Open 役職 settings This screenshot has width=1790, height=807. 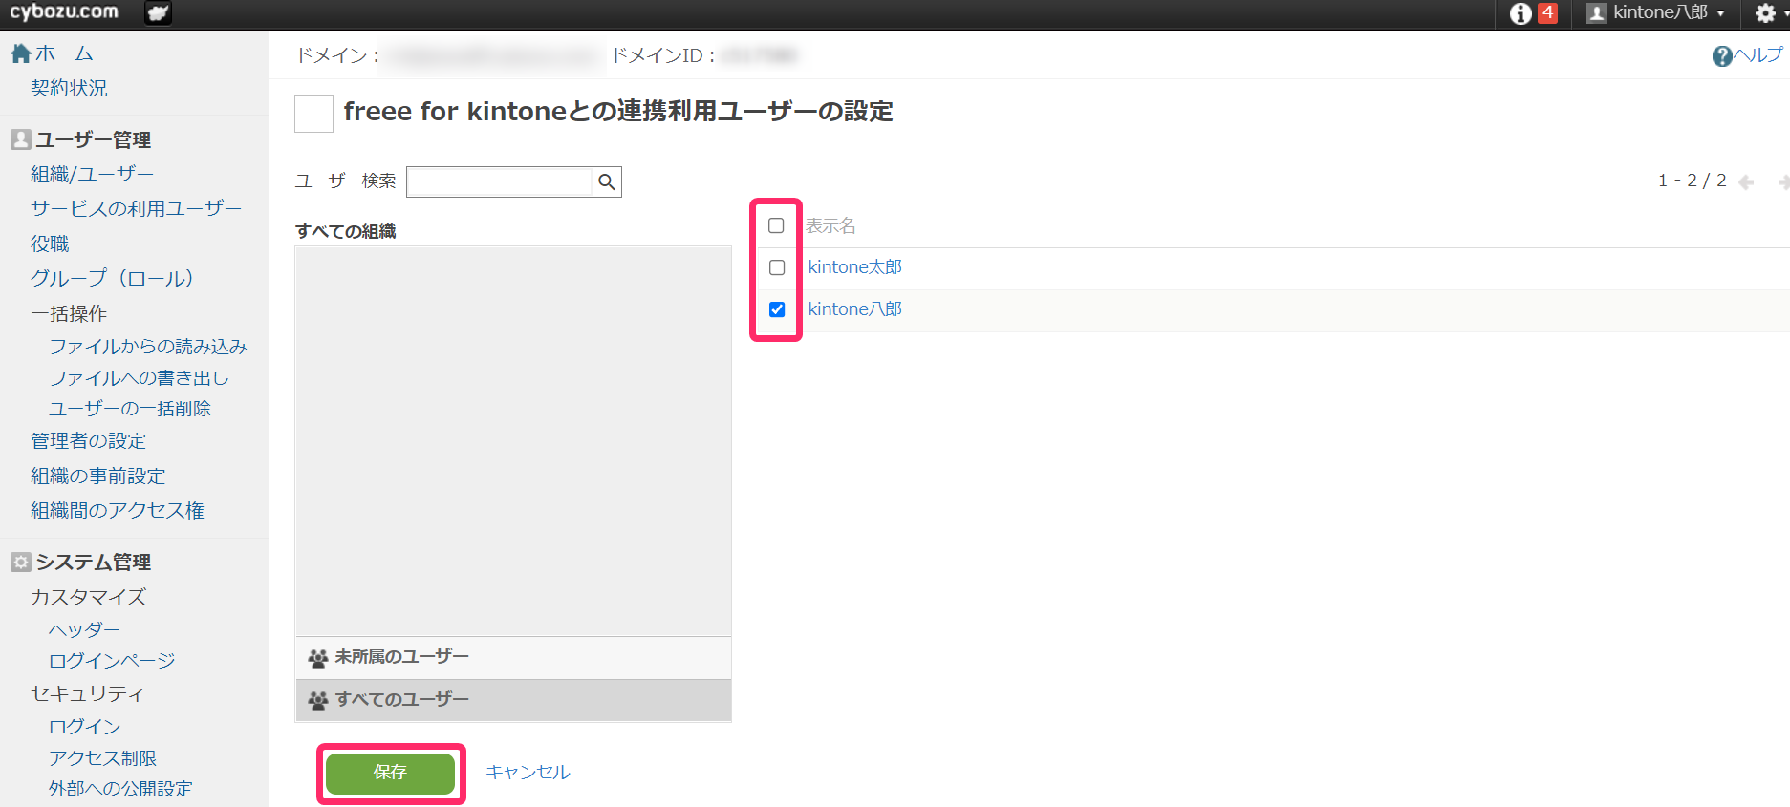coord(50,244)
